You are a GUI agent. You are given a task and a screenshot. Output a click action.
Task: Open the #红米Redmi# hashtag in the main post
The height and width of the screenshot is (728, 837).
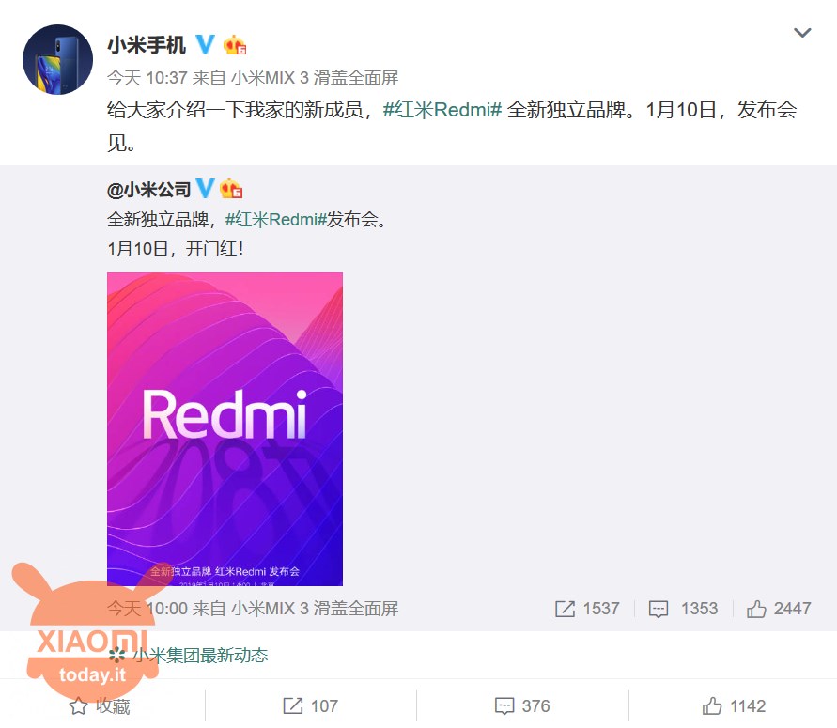pos(442,110)
